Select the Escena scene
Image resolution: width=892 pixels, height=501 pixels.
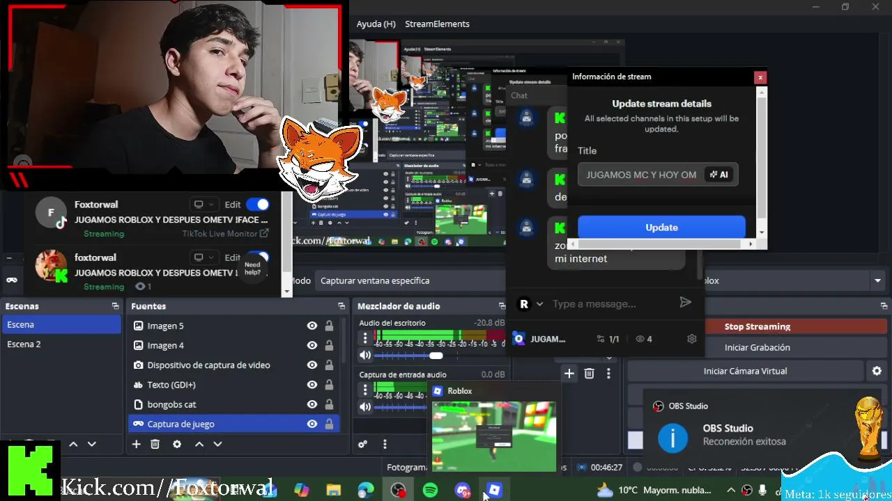tap(61, 324)
